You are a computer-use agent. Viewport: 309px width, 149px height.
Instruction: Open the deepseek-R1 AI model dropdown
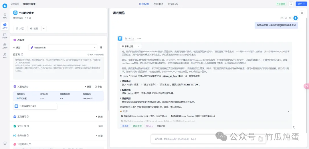63,47
